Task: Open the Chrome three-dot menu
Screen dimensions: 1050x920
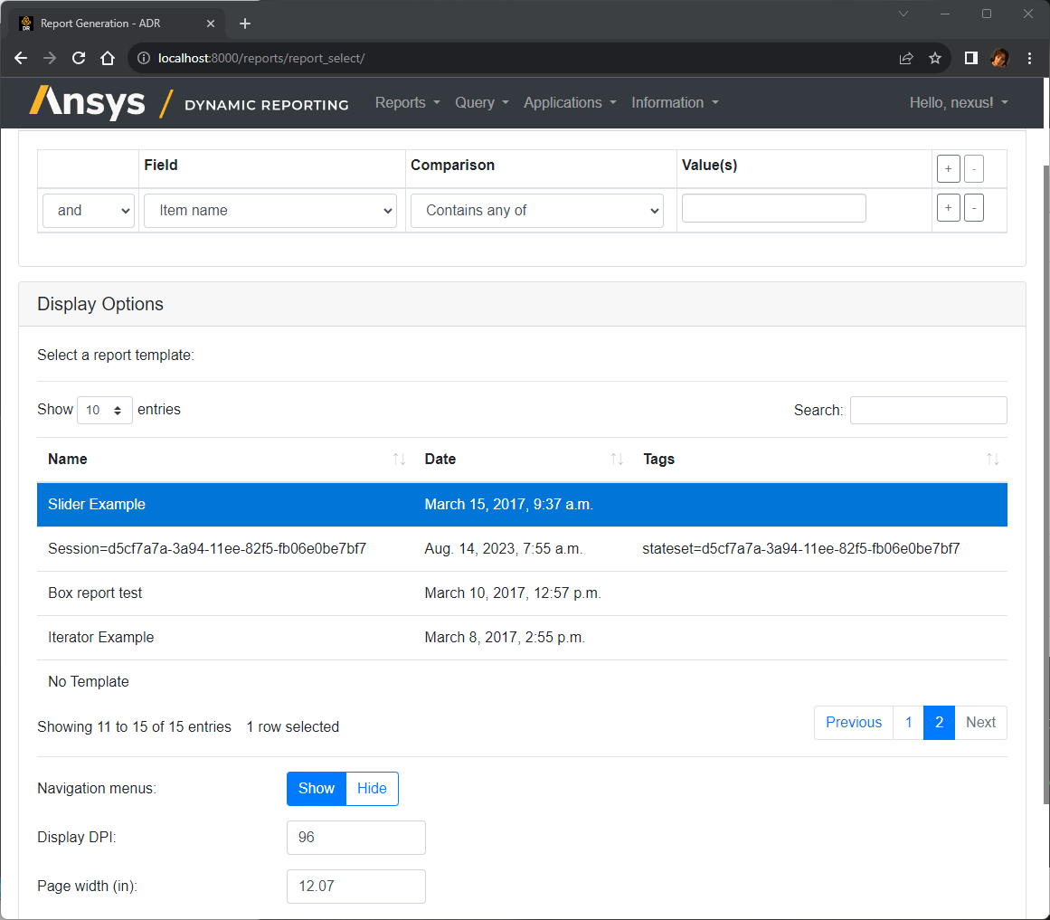Action: click(x=1029, y=58)
